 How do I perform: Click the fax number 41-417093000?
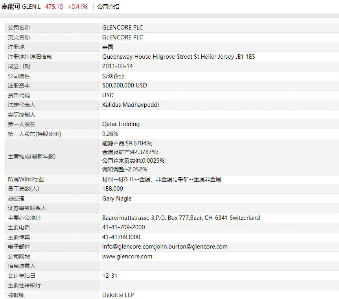121,237
